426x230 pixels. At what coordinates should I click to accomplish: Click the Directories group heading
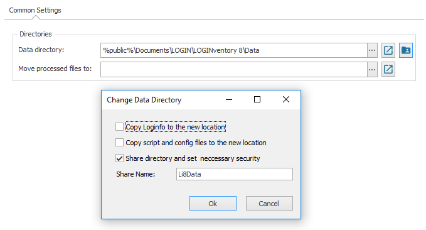(x=36, y=34)
